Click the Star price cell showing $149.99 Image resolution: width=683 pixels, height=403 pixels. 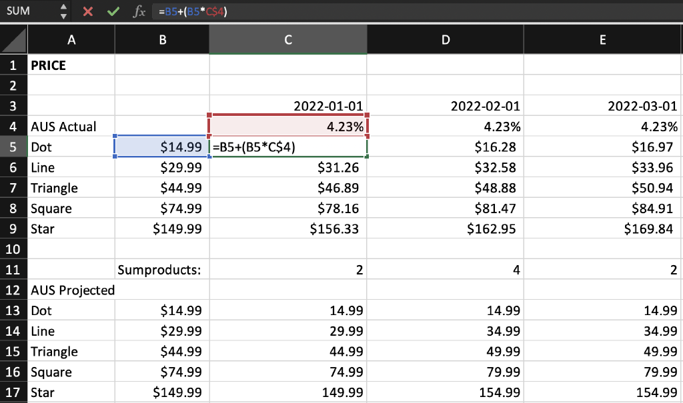point(162,228)
